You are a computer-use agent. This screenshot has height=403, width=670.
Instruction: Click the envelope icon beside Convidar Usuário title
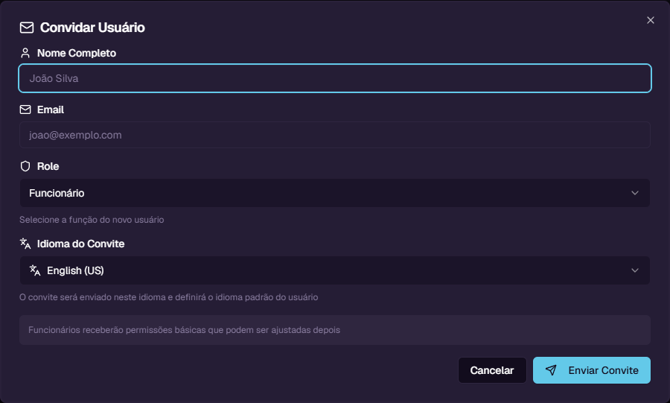pos(27,28)
